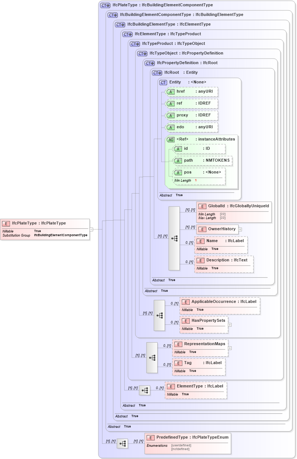
Task: Select the ref : IDREF attribute icon
Action: tap(171, 103)
